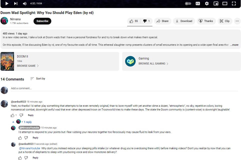Reply to zardoz8023's edited reply
This screenshot has width=241, height=160.
(x=36, y=158)
